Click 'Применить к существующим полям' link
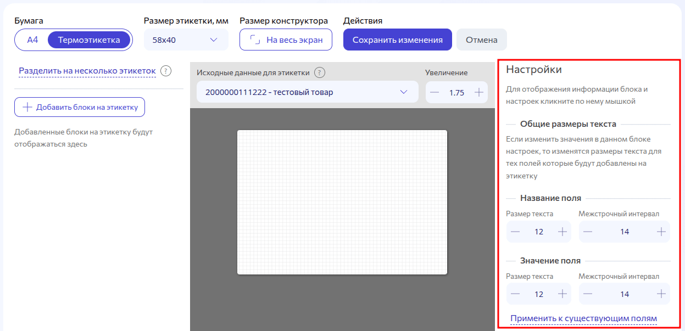 tap(583, 318)
